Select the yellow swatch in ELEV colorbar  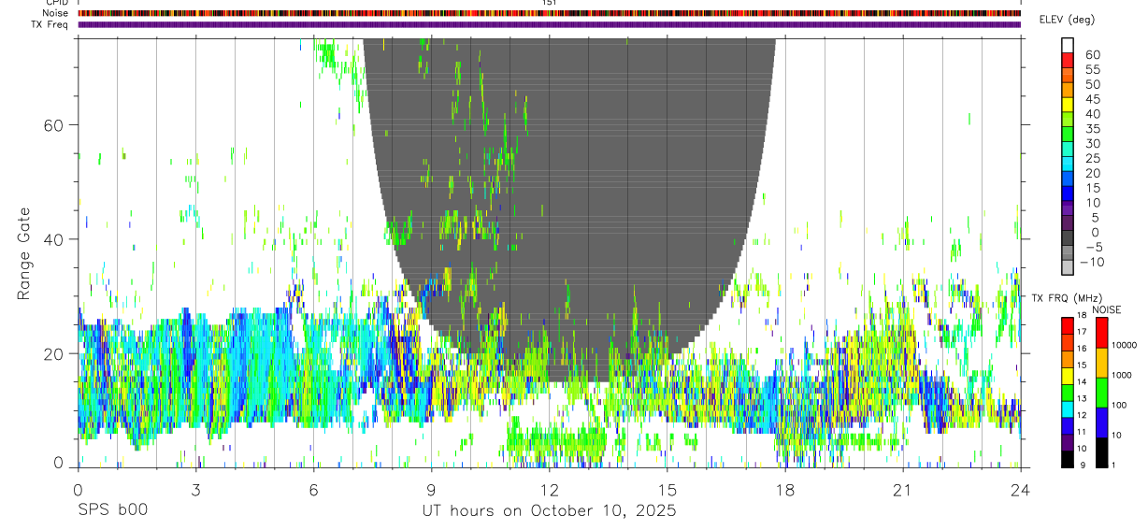1068,105
